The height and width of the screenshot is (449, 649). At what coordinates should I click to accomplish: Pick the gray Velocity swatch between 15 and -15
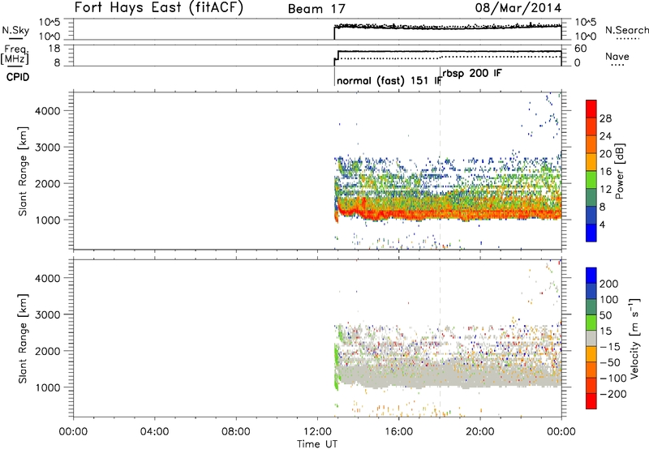(x=591, y=339)
